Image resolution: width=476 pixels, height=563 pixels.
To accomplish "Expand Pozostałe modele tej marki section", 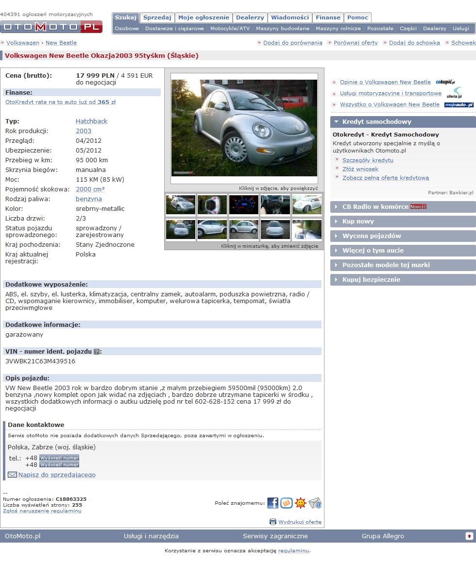I will [x=403, y=265].
